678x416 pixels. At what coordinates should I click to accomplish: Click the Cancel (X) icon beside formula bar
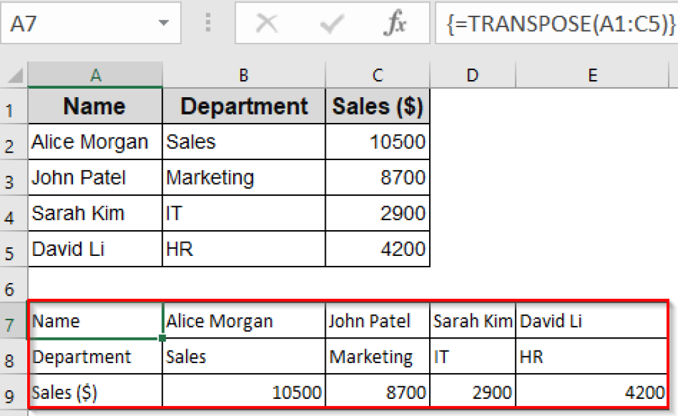pos(267,22)
